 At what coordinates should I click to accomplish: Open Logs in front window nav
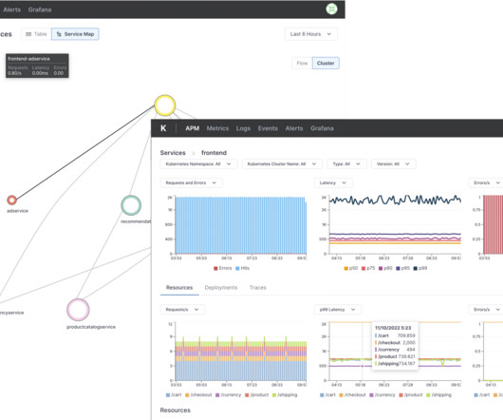[x=243, y=128]
